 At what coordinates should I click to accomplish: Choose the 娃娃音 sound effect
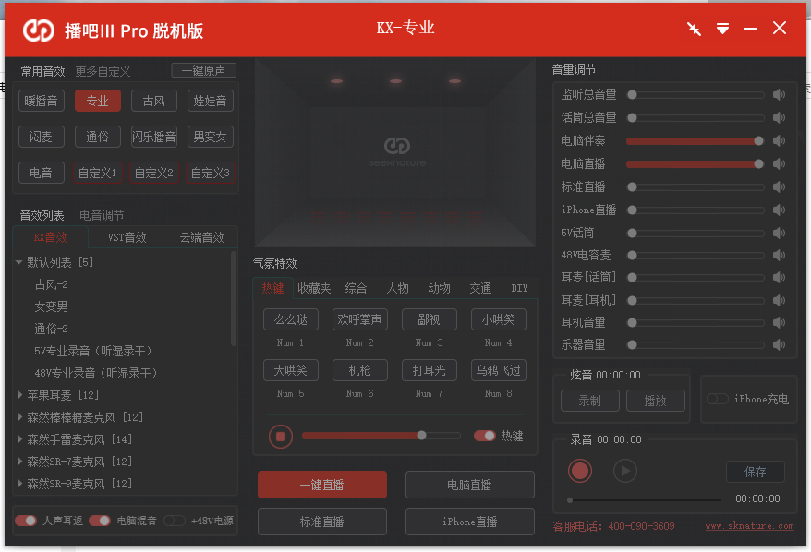point(210,101)
